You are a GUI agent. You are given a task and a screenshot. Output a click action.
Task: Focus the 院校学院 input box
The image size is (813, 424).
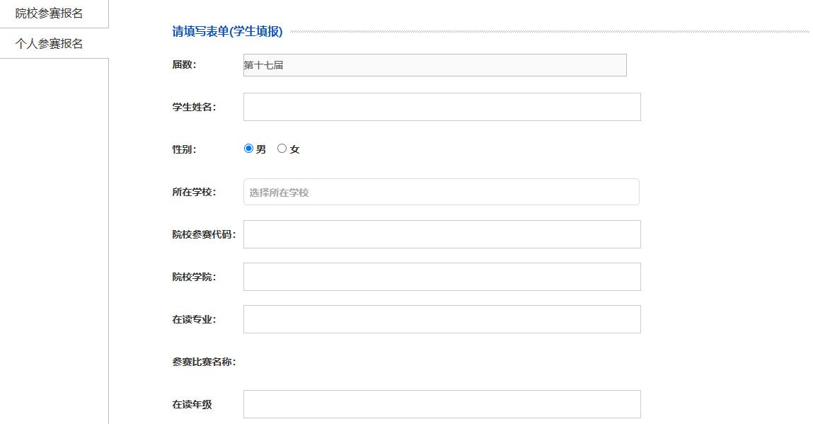pyautogui.click(x=442, y=277)
